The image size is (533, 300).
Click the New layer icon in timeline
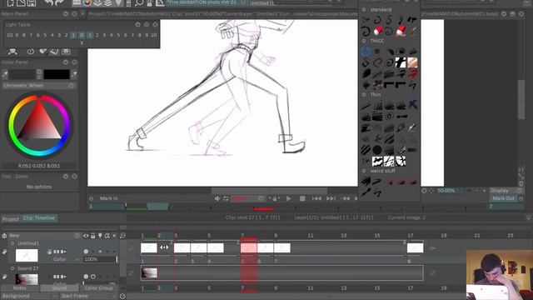[4, 235]
